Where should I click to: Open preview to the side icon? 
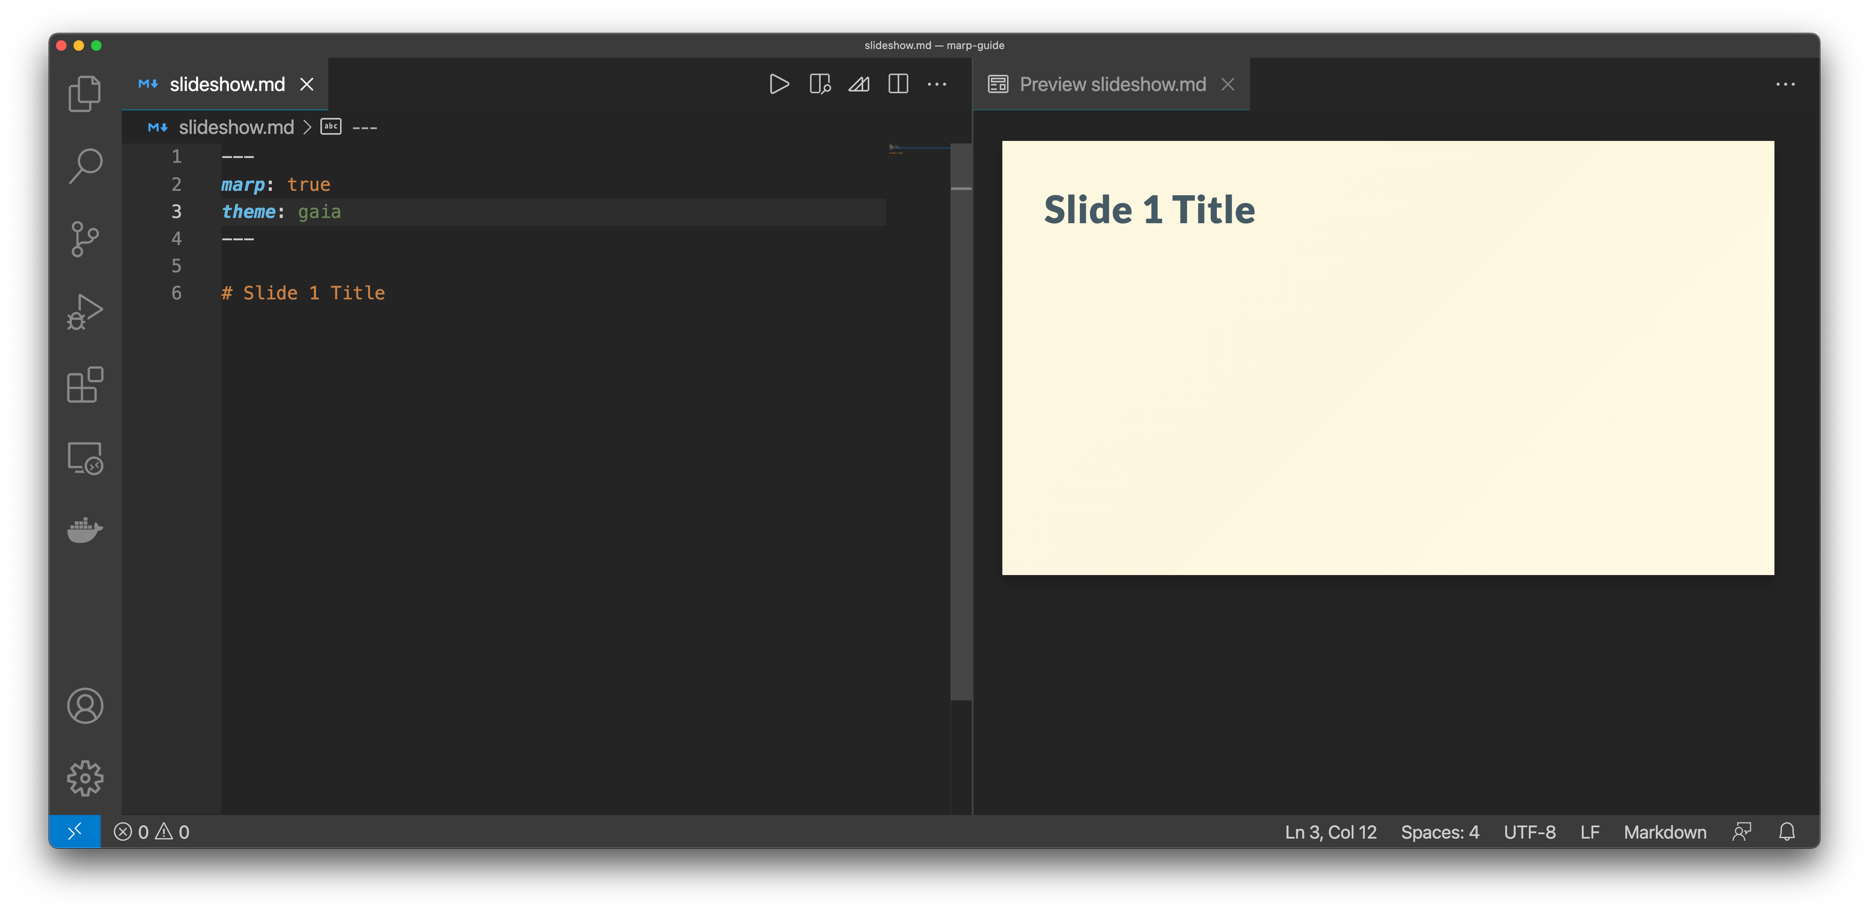pos(820,84)
